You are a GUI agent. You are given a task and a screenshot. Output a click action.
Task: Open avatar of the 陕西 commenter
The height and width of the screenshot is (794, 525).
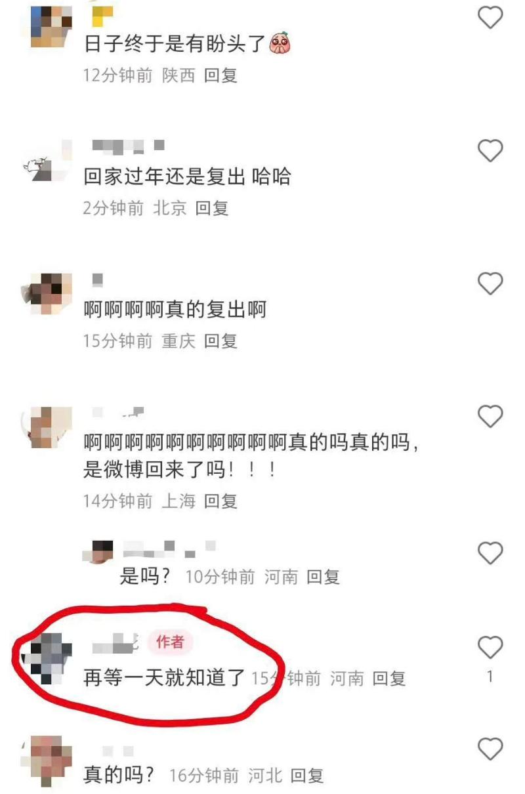point(51,25)
